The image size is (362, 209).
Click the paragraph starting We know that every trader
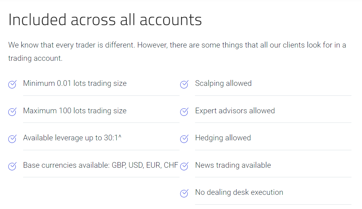click(177, 52)
